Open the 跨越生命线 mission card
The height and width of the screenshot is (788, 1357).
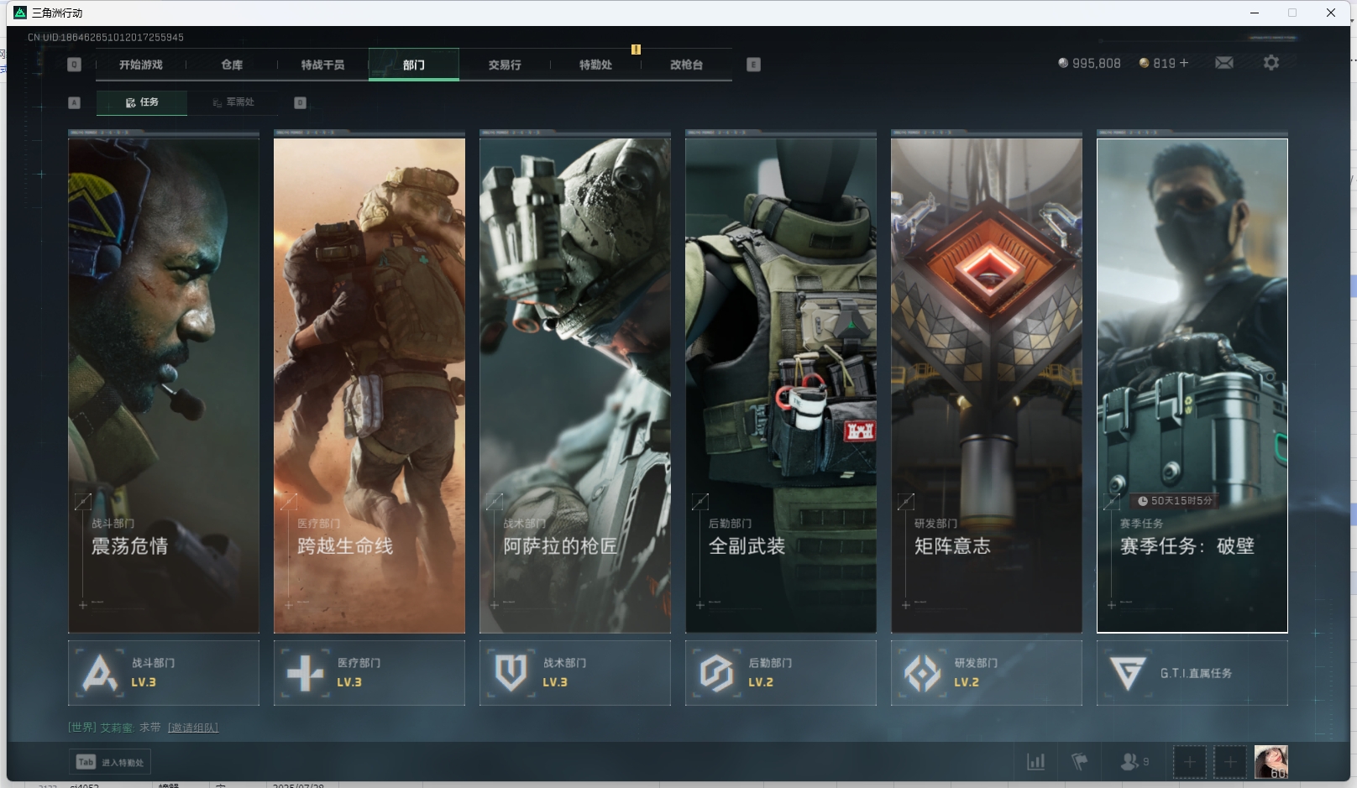click(369, 385)
